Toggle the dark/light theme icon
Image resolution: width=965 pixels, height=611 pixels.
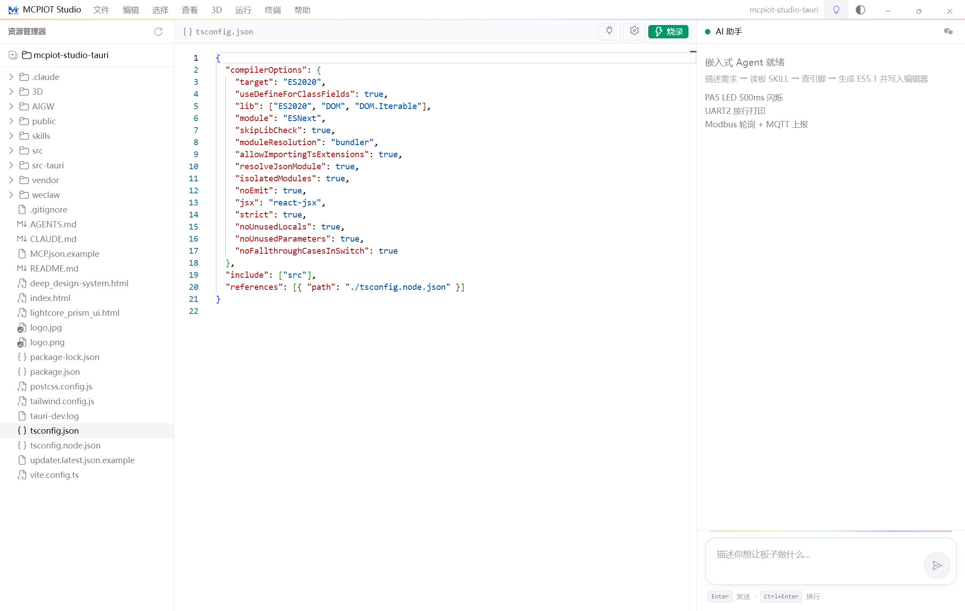860,10
